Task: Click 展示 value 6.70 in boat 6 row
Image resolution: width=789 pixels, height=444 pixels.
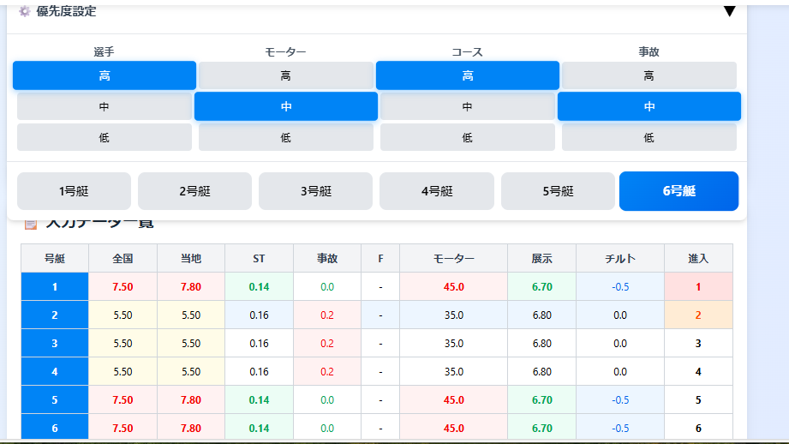Action: [x=542, y=428]
